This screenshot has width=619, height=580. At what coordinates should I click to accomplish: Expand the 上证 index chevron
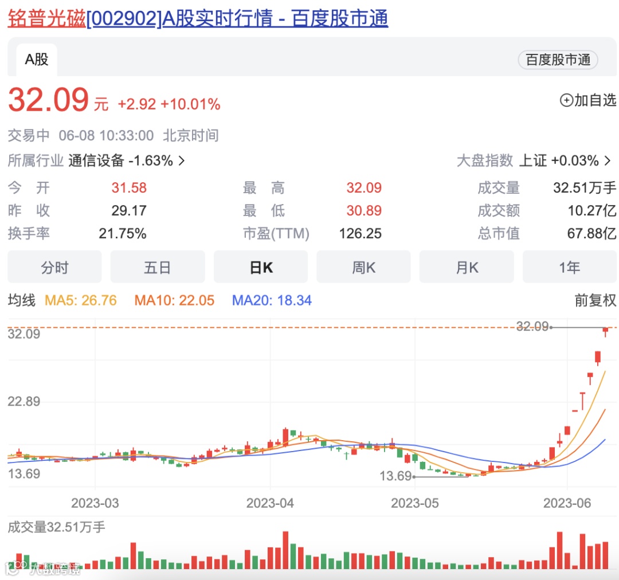(608, 160)
